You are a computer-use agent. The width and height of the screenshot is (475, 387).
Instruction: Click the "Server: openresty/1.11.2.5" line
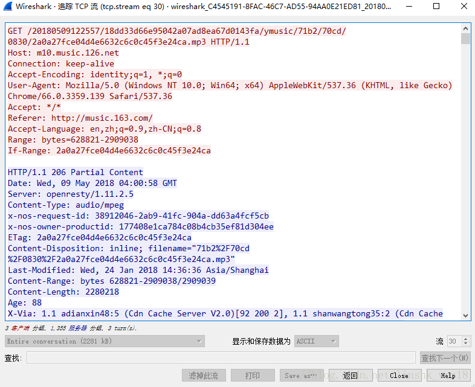tap(71, 194)
